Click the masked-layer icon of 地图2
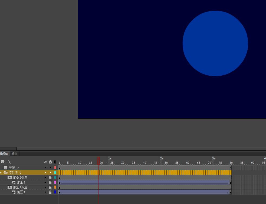The image size is (266, 204). click(14, 182)
